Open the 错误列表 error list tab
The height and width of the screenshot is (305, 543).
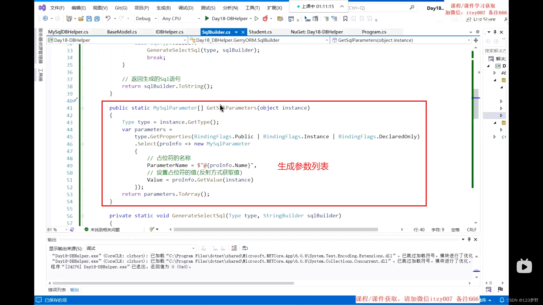pyautogui.click(x=57, y=290)
